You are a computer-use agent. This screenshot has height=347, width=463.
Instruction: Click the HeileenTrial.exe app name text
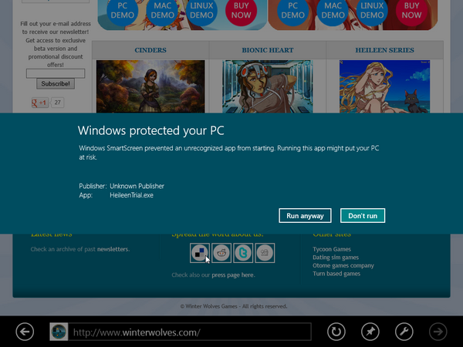[x=131, y=195]
